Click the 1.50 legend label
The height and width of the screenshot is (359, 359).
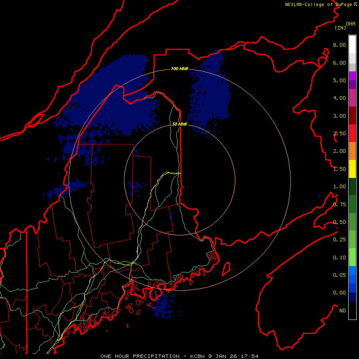[339, 169]
